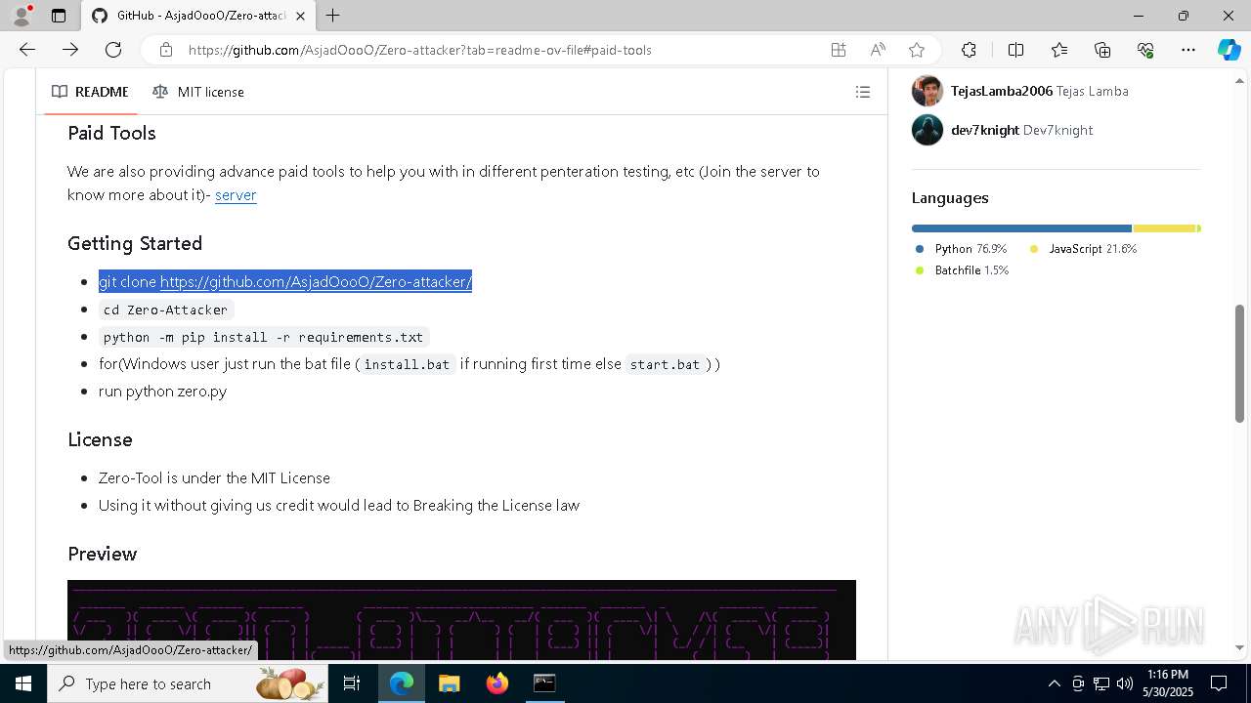The width and height of the screenshot is (1251, 703).
Task: Add this page to favorites star
Action: pyautogui.click(x=917, y=50)
